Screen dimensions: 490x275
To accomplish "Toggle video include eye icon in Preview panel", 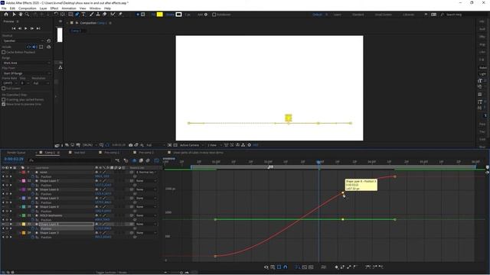I will coord(29,47).
